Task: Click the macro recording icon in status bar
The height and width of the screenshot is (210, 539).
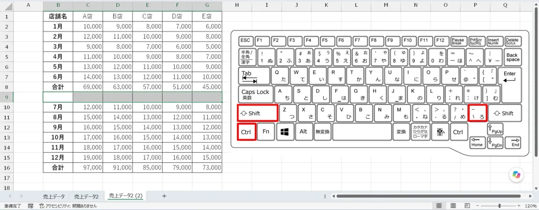Action: 31,206
